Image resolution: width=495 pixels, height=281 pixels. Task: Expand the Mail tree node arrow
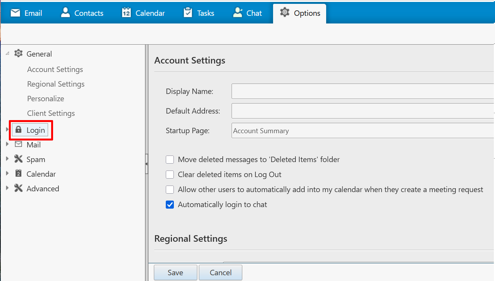[x=7, y=144]
